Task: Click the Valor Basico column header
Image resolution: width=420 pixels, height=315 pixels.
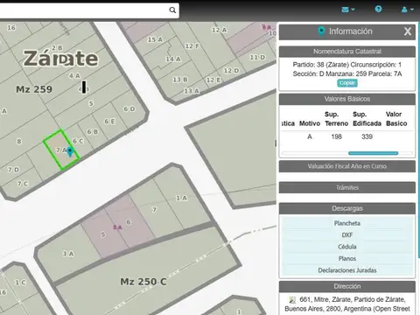Action: tap(396, 119)
